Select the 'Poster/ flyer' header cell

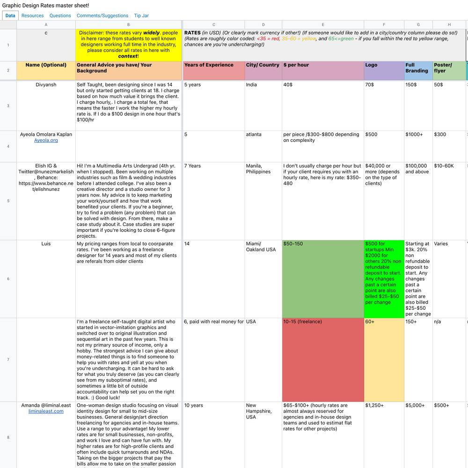click(x=449, y=71)
